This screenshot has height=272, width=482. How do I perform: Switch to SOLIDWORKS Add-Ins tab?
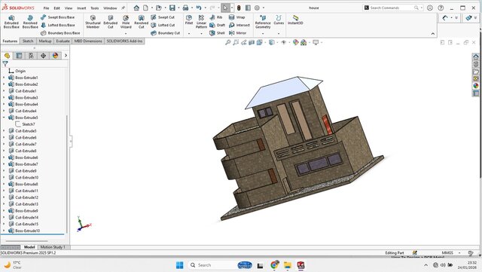point(124,41)
